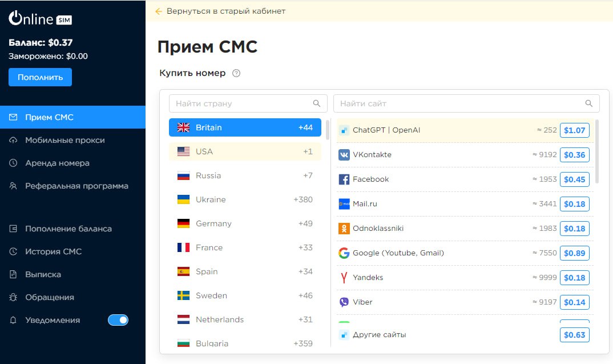Select Bulgaria +359 country

pos(245,343)
